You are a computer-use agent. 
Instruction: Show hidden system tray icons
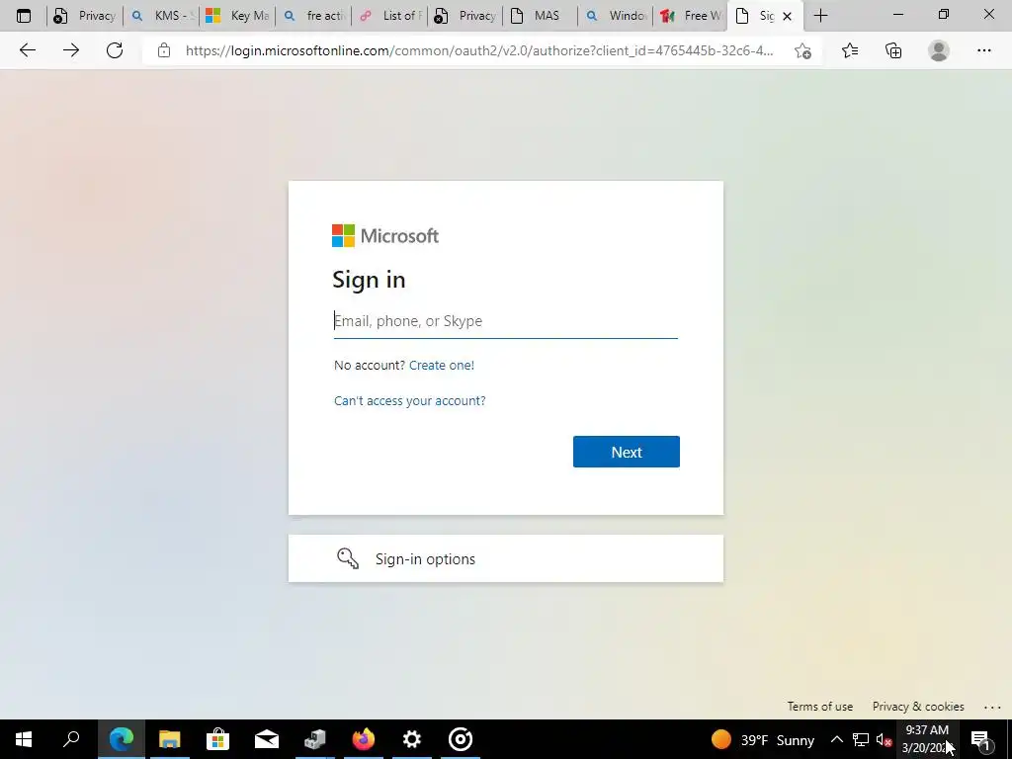(836, 739)
